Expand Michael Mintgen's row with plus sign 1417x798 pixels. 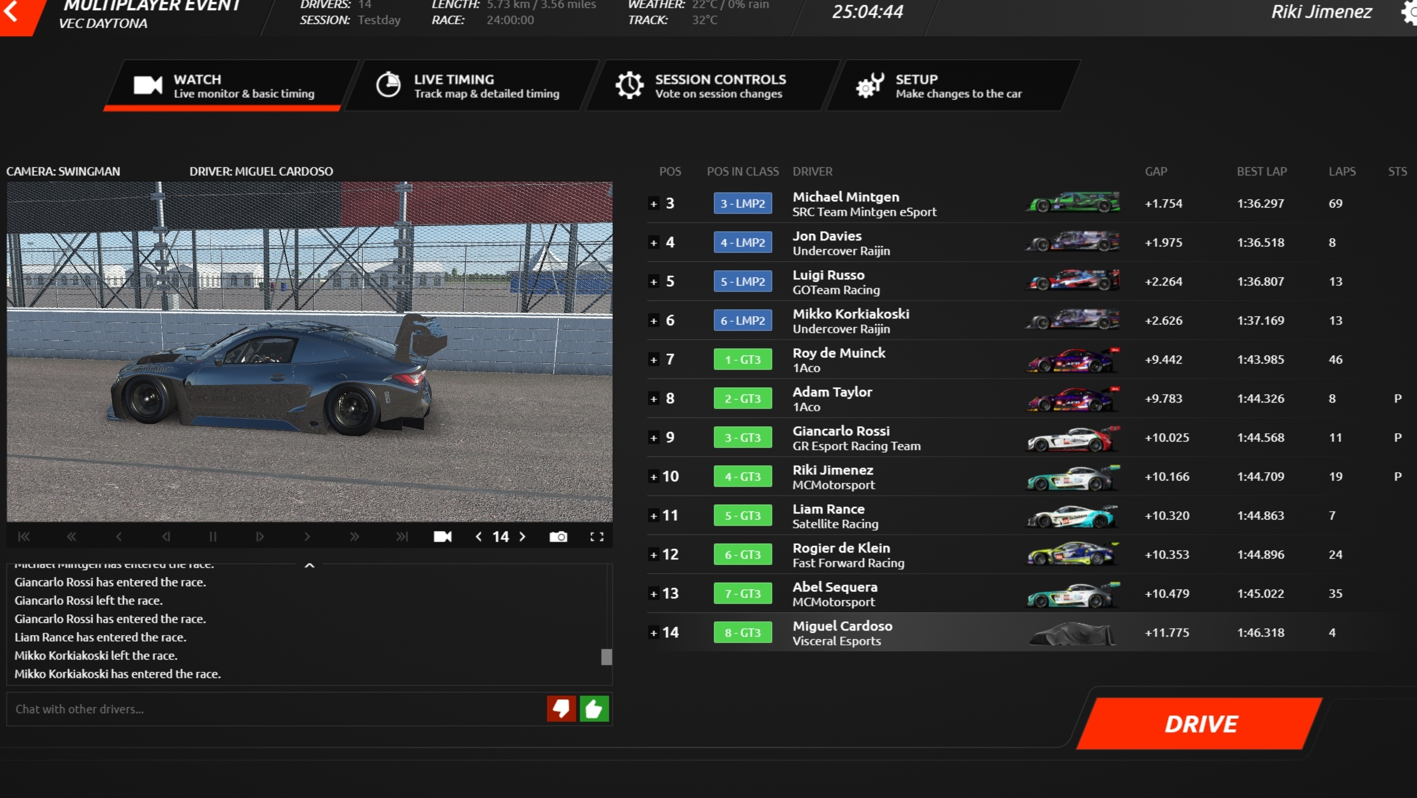(654, 204)
